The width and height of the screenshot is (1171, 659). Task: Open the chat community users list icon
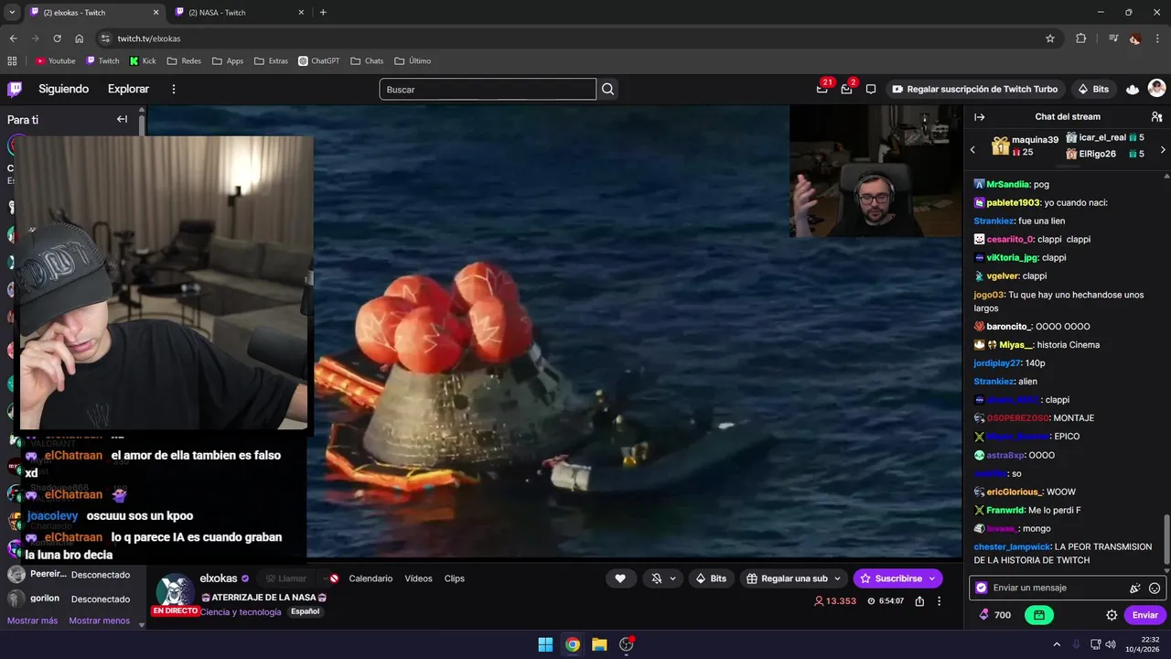click(x=1156, y=117)
